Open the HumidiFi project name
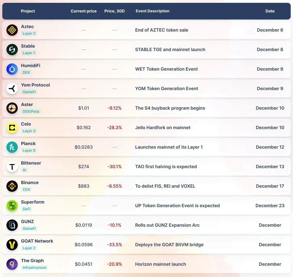 click(x=31, y=65)
